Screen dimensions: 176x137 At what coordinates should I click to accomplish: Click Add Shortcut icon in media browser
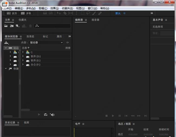[x=6, y=43]
